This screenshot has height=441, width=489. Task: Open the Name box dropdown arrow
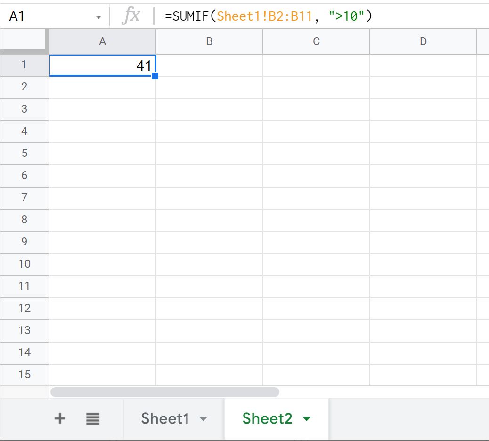[98, 17]
